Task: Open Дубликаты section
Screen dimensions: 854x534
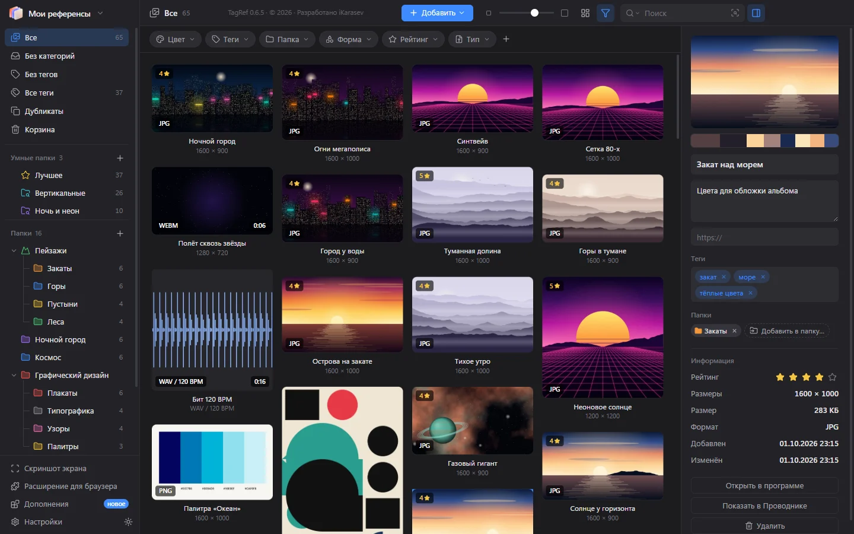Action: 66,111
